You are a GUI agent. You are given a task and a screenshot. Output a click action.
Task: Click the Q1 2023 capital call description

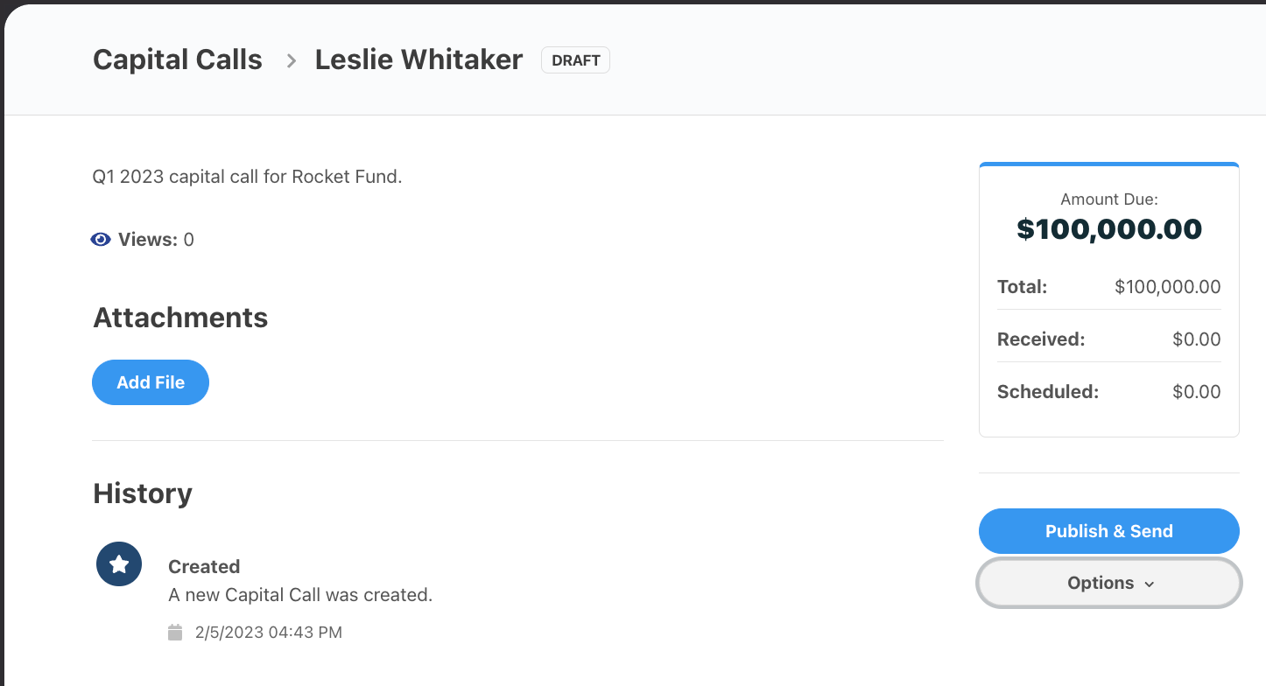click(247, 176)
